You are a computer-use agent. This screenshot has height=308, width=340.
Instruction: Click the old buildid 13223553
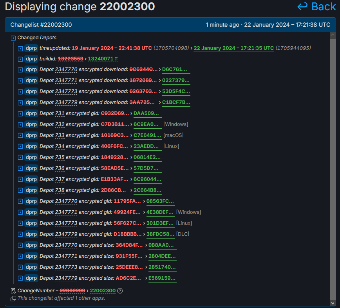71,59
